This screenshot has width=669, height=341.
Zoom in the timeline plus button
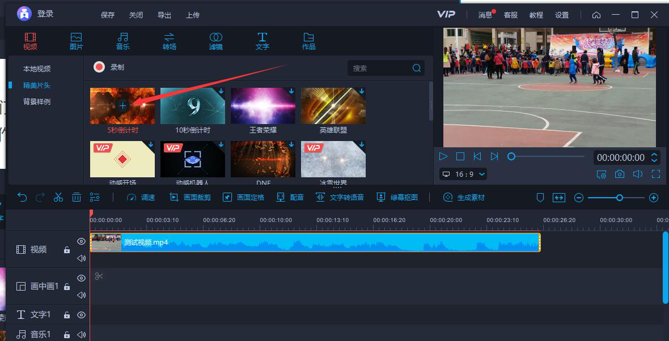654,198
